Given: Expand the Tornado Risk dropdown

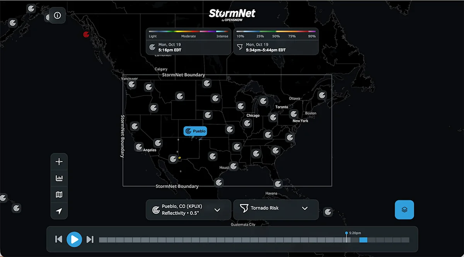Looking at the screenshot, I should tap(276, 210).
